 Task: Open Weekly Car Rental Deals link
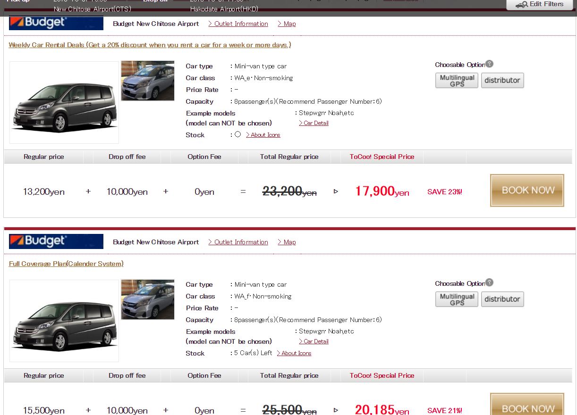point(150,45)
